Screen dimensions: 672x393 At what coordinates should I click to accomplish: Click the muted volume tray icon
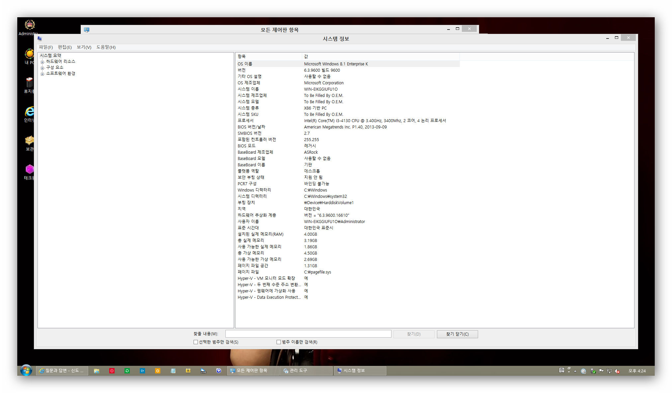pyautogui.click(x=617, y=371)
